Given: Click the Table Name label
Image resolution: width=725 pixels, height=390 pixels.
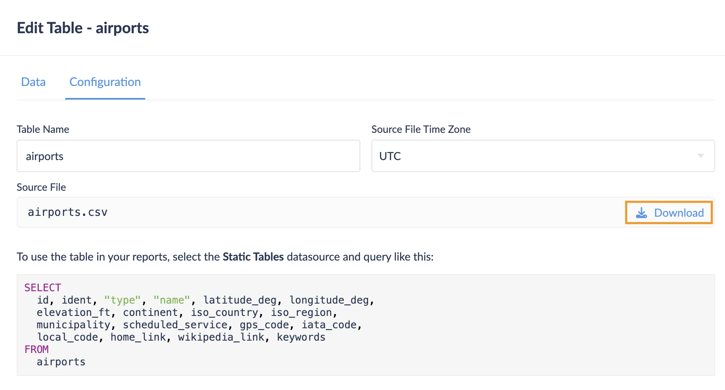Looking at the screenshot, I should pyautogui.click(x=43, y=129).
